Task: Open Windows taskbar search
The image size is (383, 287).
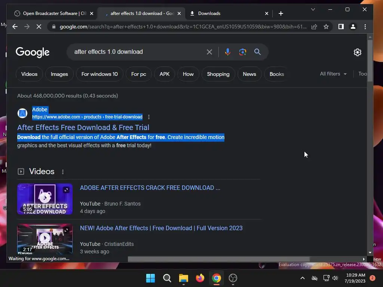Action: point(167,278)
